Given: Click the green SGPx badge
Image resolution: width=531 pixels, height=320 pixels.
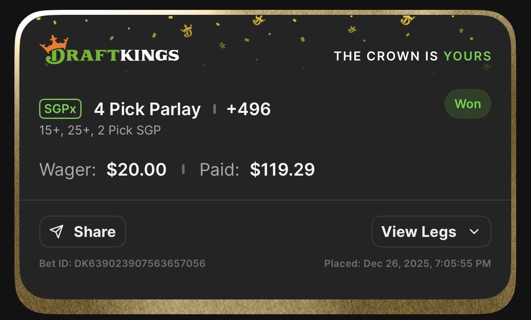Looking at the screenshot, I should coord(60,109).
